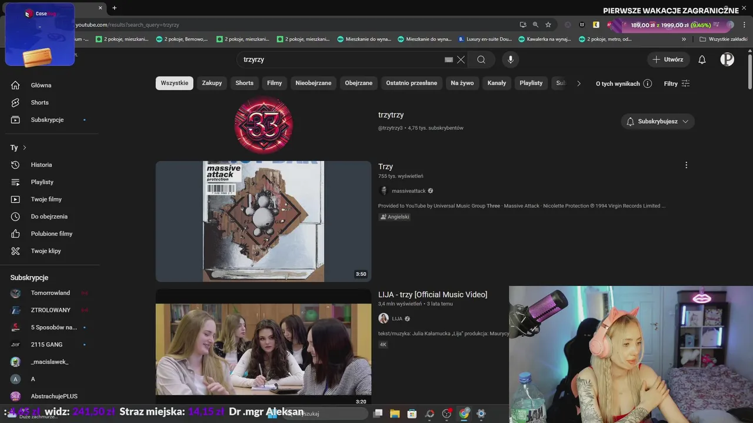
Task: Open Microsoft Store in the taskbar
Action: tap(412, 414)
